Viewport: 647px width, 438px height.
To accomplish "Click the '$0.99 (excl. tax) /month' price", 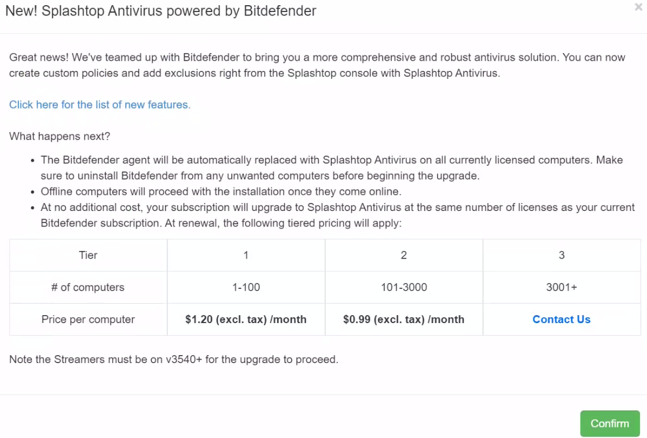I will pyautogui.click(x=404, y=319).
